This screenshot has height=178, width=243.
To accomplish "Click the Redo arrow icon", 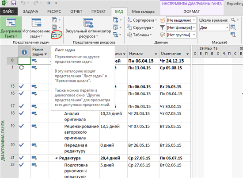I will [x=36, y=3].
